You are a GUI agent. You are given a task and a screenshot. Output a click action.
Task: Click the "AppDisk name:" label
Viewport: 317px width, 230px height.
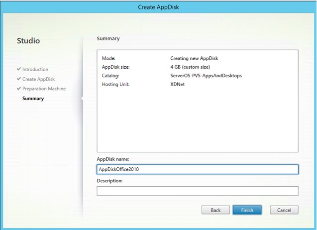tap(113, 159)
